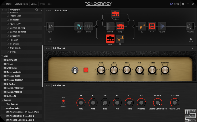Toggle the On/Bypass switch

(x=63, y=102)
